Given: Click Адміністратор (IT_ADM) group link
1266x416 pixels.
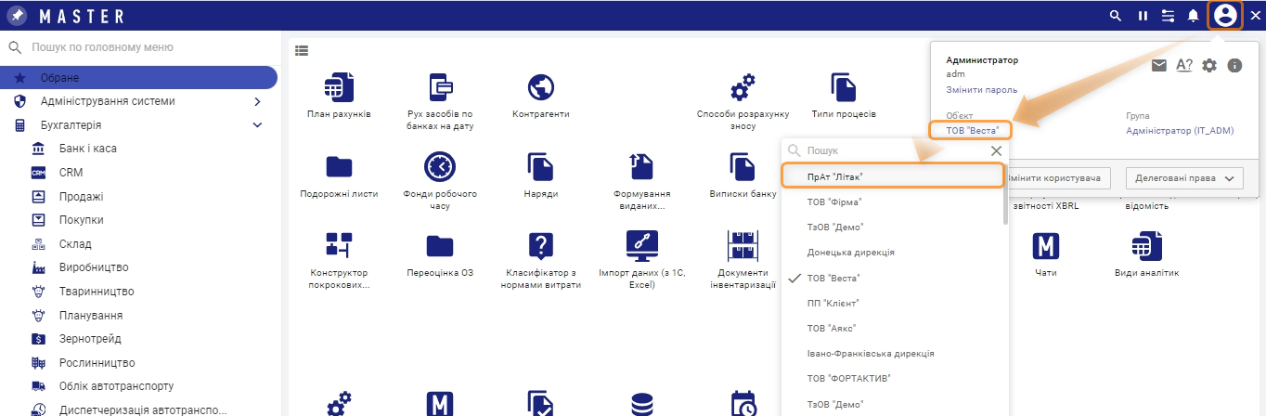Looking at the screenshot, I should point(1179,131).
